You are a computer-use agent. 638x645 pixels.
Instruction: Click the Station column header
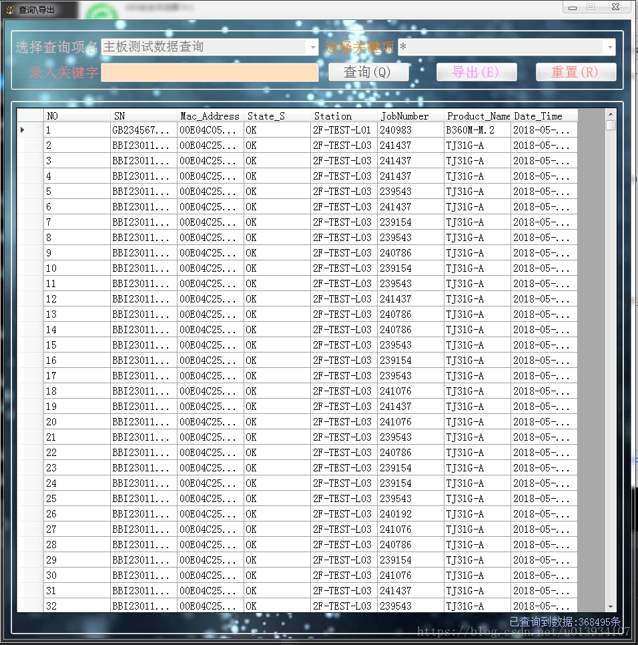click(x=344, y=116)
